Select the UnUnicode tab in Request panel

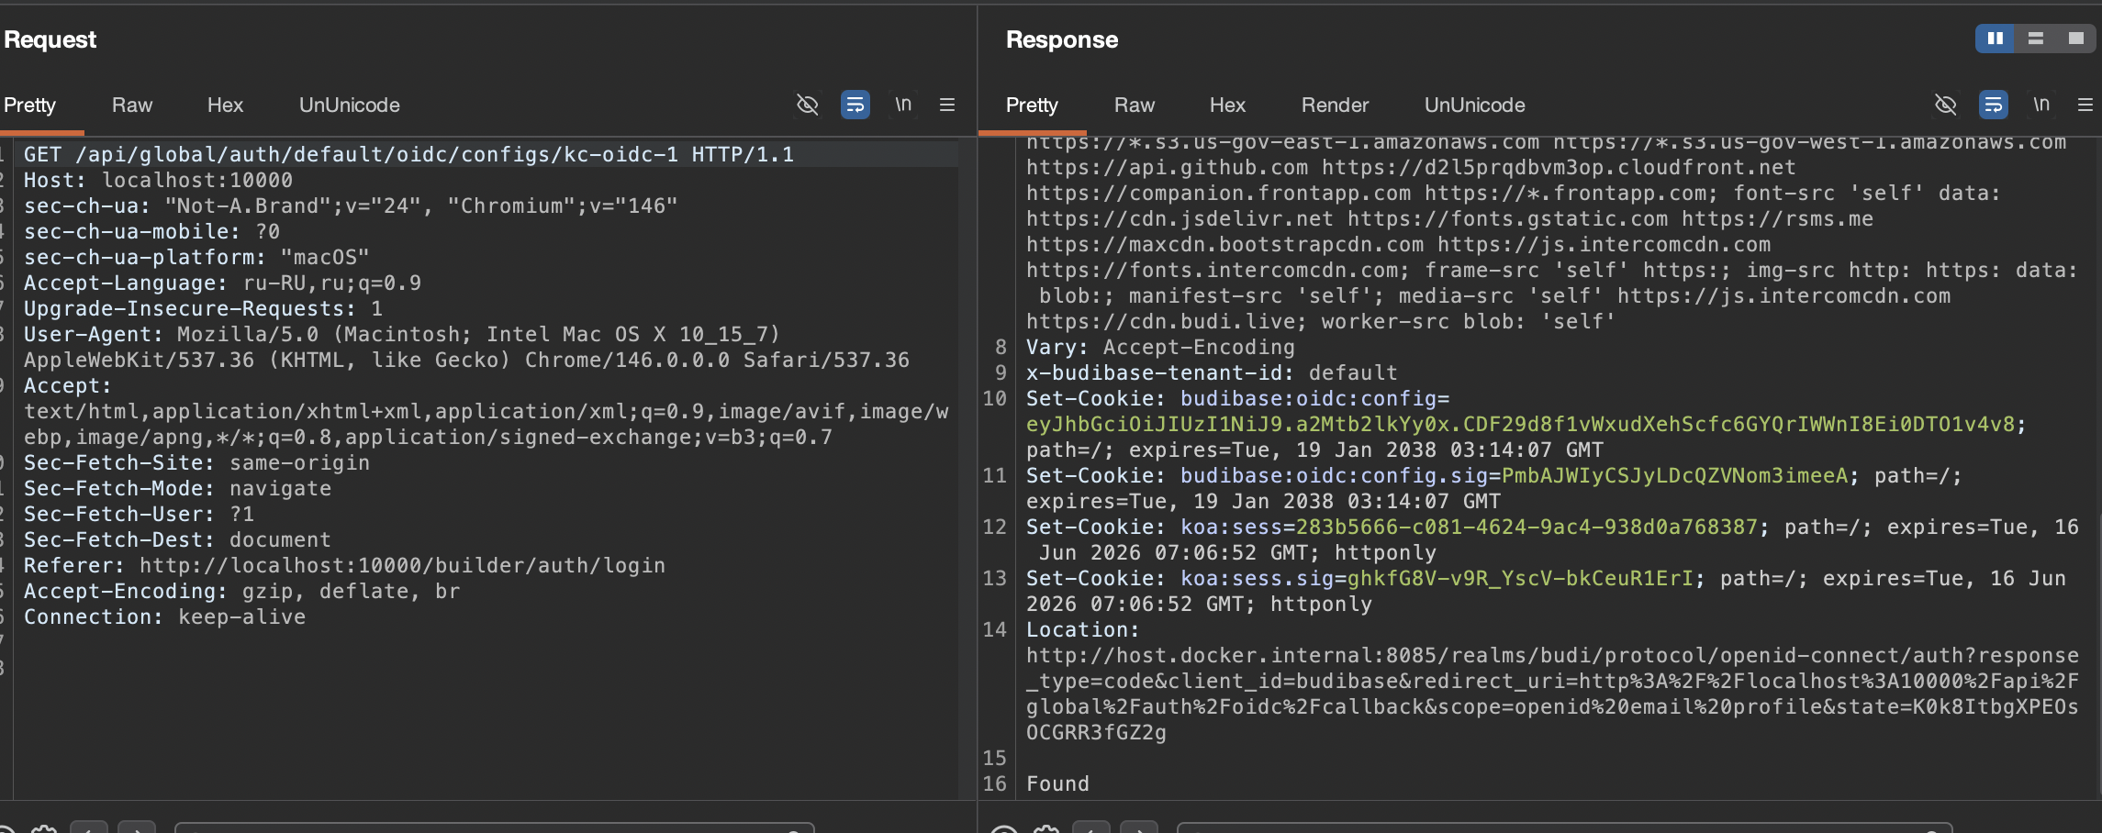tap(350, 105)
